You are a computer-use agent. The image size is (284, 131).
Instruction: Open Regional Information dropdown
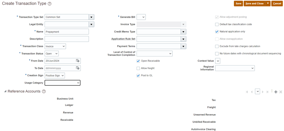click(235, 68)
